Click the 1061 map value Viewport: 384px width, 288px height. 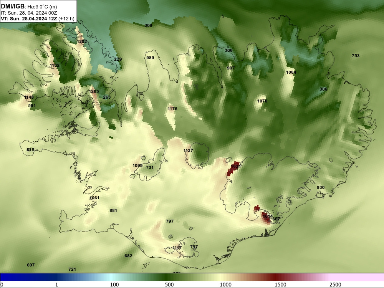(94, 198)
